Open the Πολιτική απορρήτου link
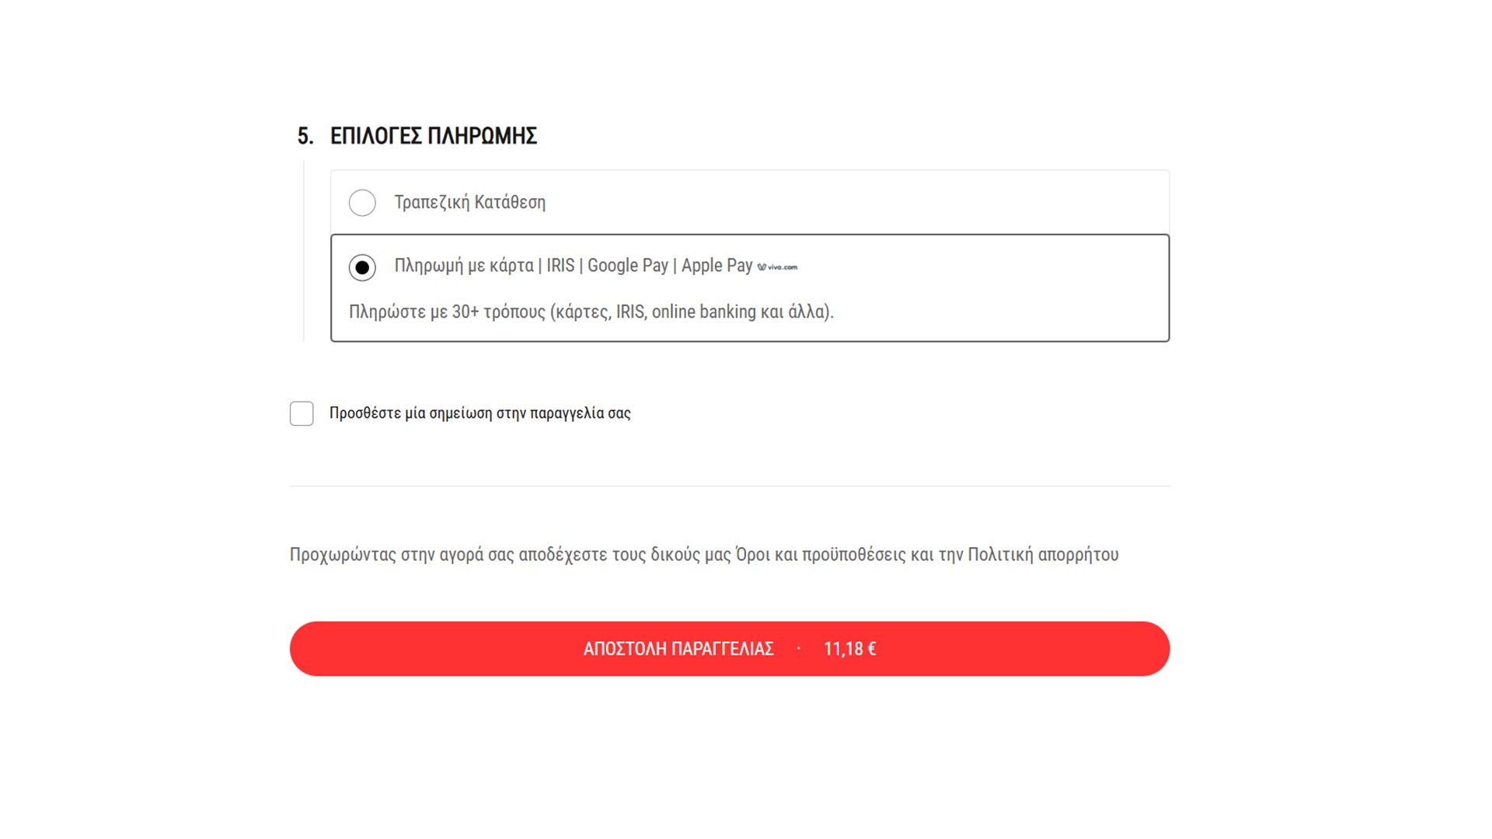Image resolution: width=1492 pixels, height=839 pixels. click(x=1043, y=555)
